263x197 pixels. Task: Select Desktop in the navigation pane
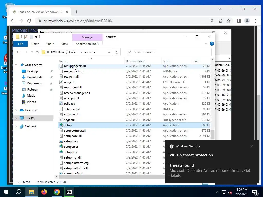pos(32,71)
